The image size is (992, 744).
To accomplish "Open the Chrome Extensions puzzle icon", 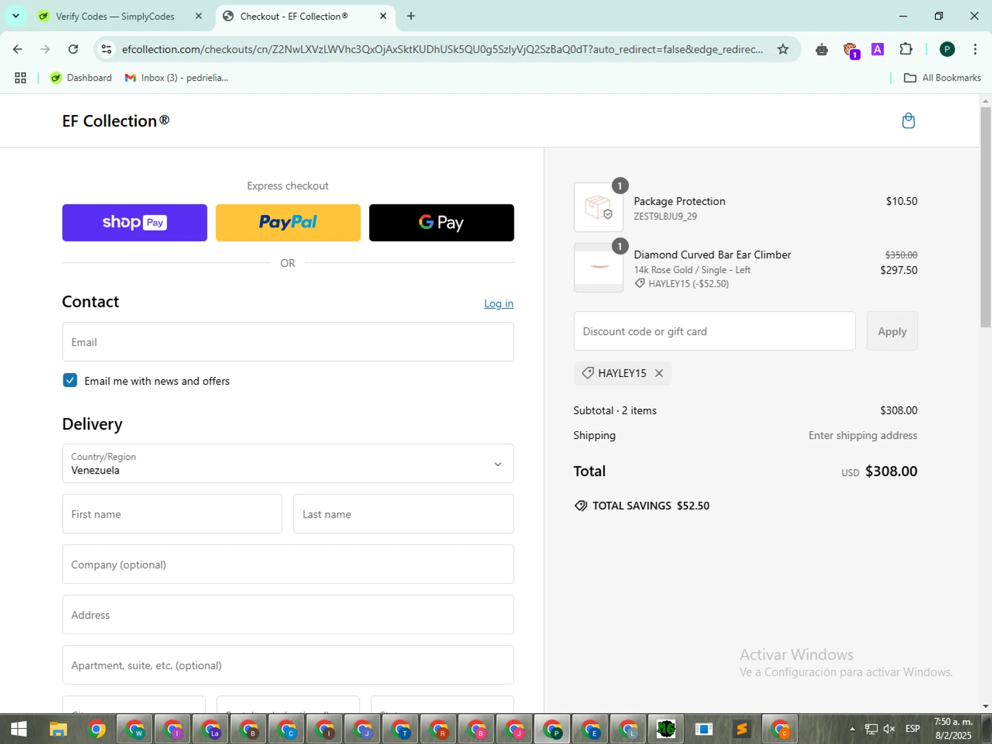I will point(905,49).
